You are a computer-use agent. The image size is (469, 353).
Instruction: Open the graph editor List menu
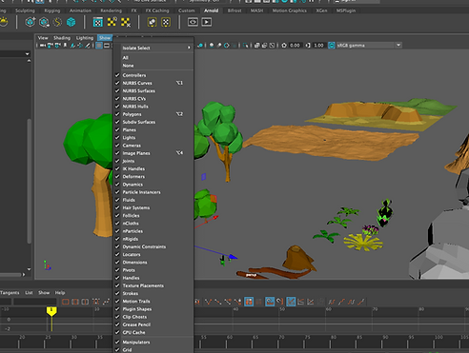pyautogui.click(x=29, y=292)
